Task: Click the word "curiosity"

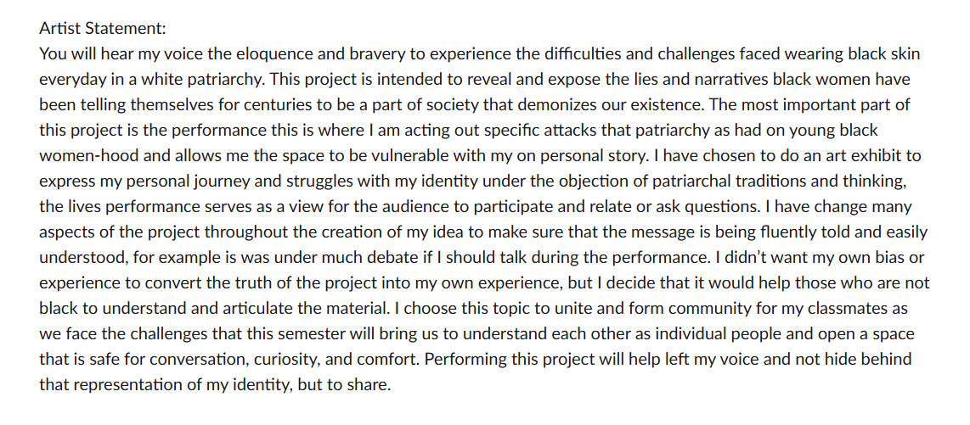Action: 282,359
